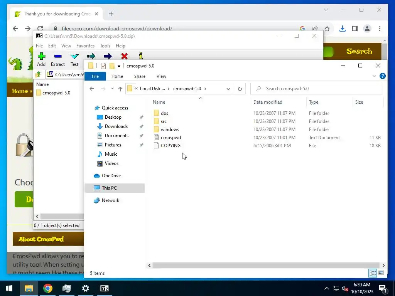The height and width of the screenshot is (296, 395).
Task: Click the Add icon in 7-Zip toolbar
Action: tap(41, 56)
